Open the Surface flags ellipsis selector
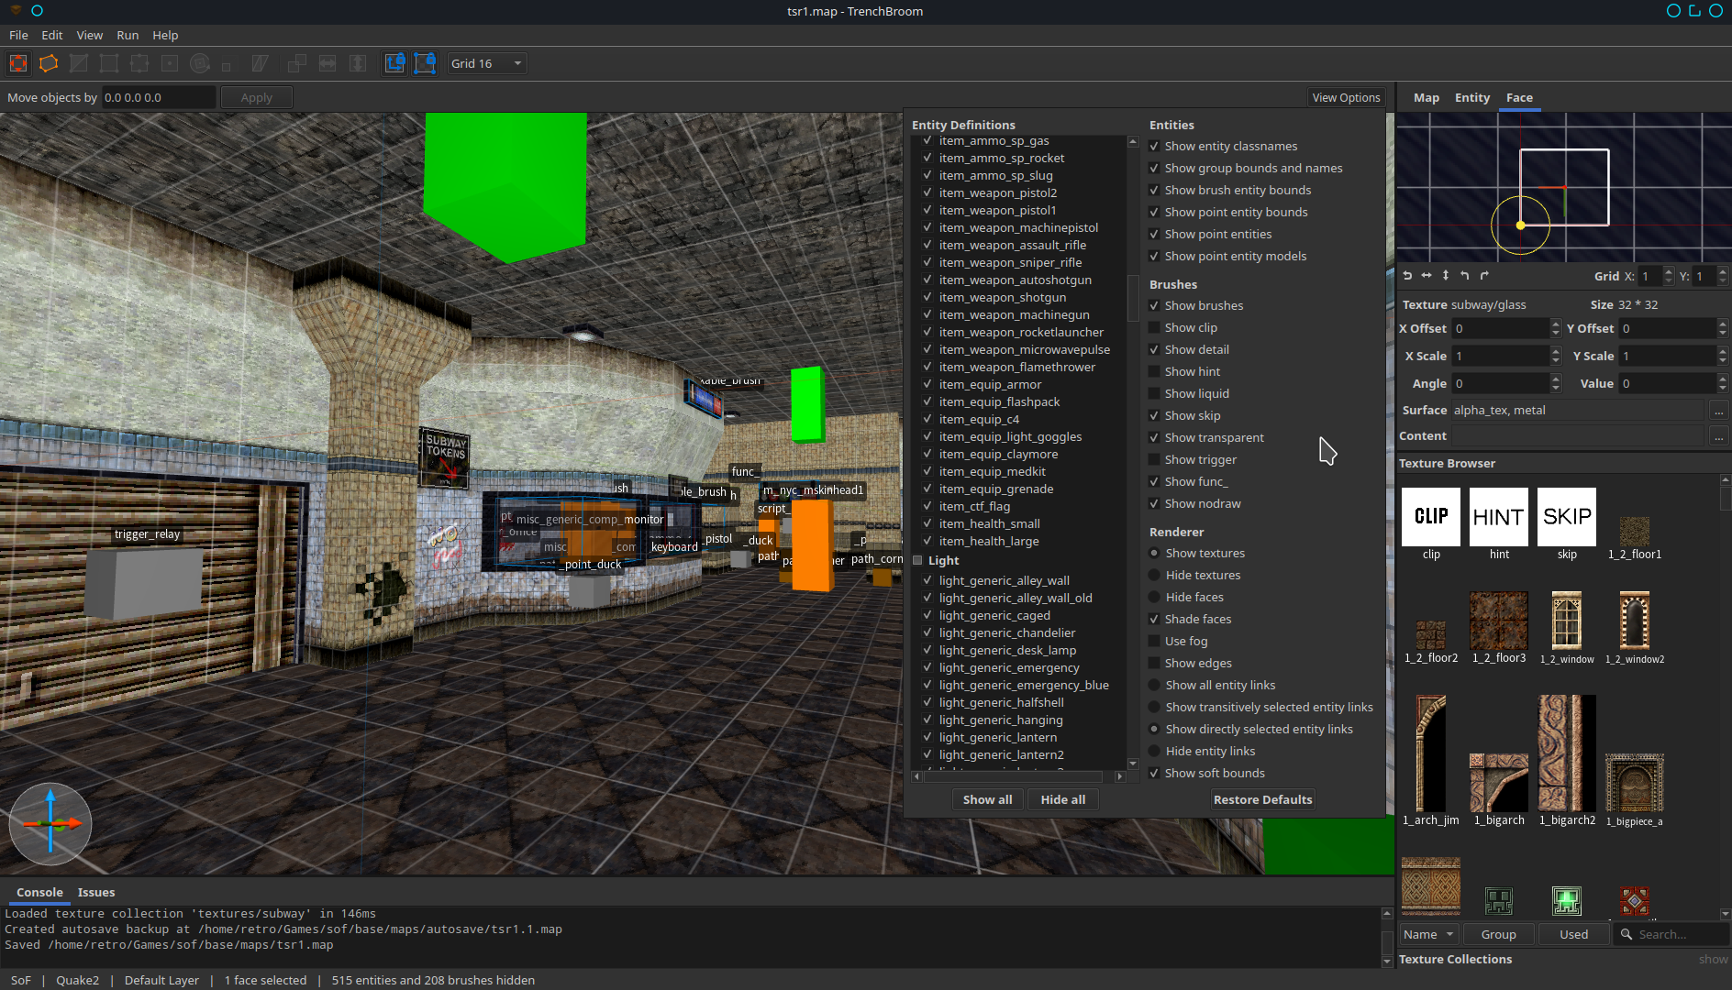The image size is (1732, 990). (1718, 411)
